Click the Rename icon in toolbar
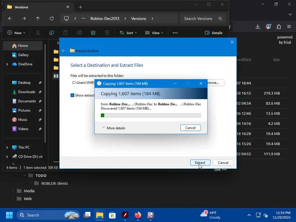296x222 pixels. click(x=79, y=33)
